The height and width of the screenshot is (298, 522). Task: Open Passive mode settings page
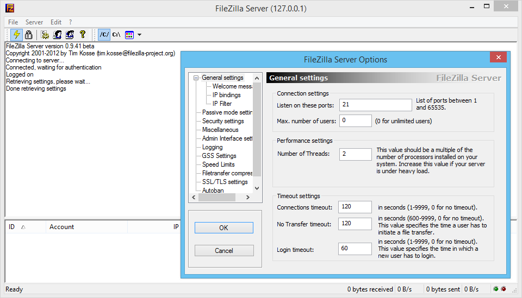227,112
